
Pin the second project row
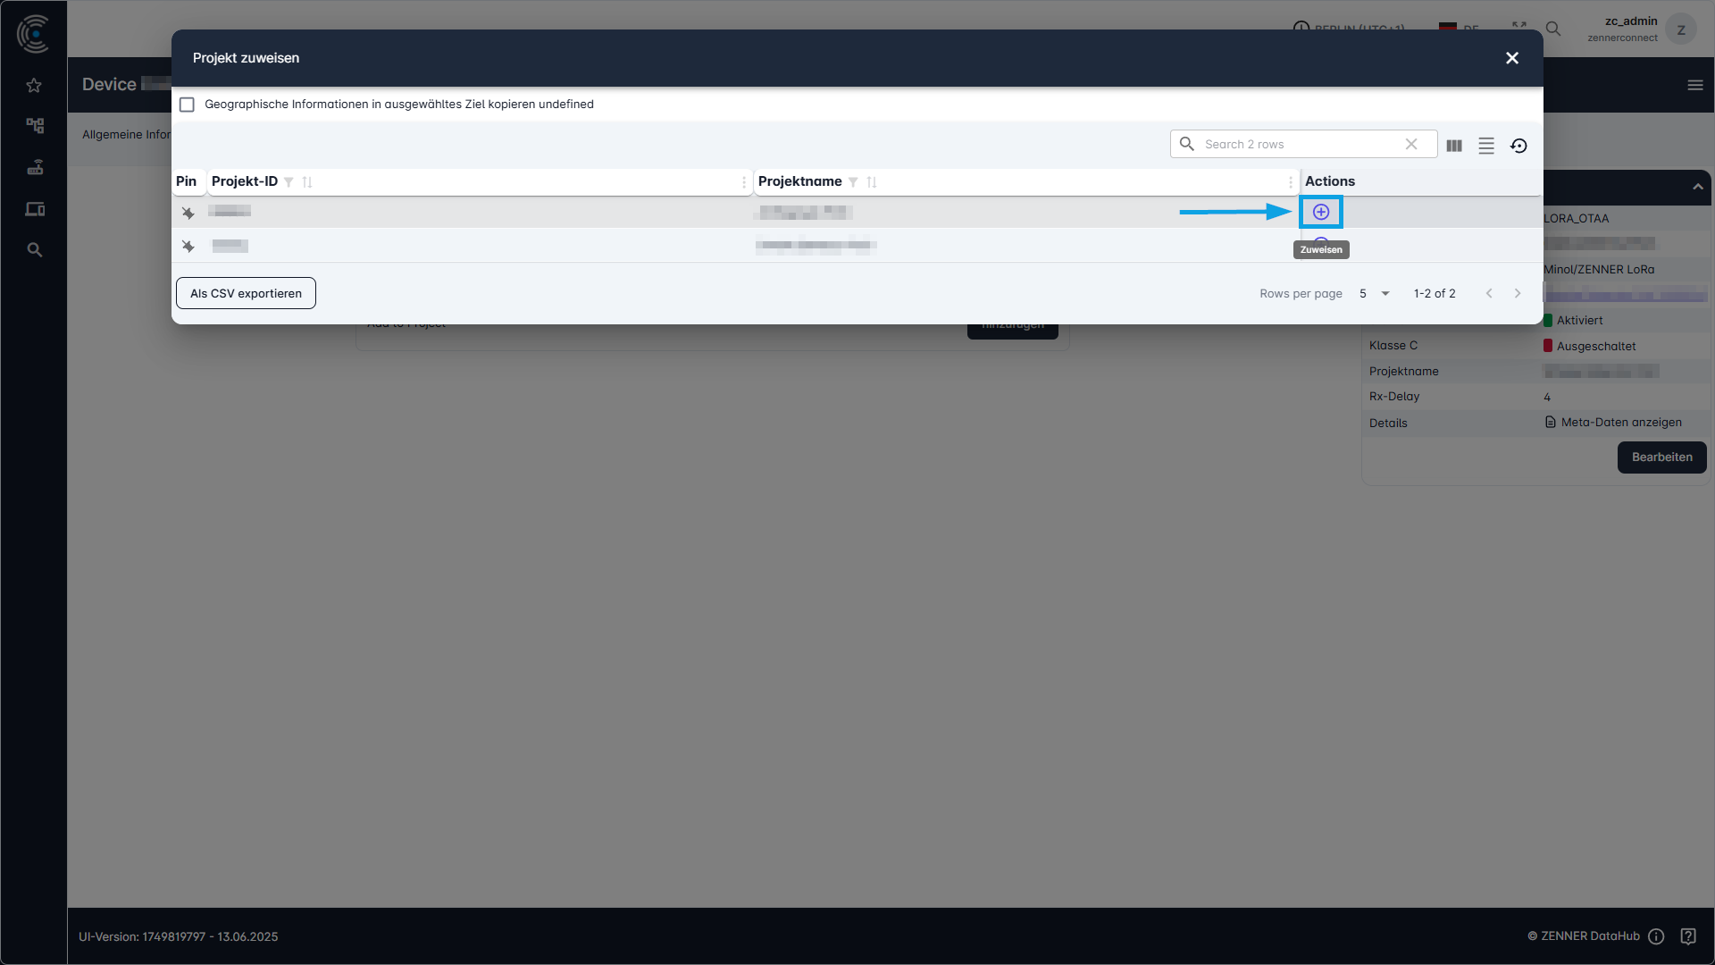click(x=188, y=246)
